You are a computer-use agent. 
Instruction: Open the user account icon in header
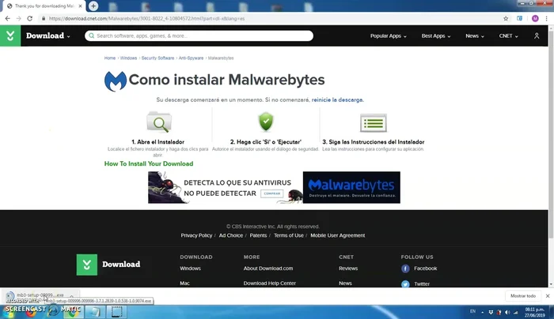[537, 36]
